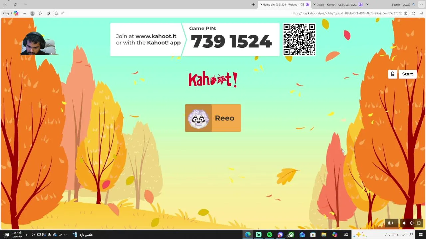Viewport: 426px width, 239px height.
Task: Open the green Streamlabs taskbar app
Action: [259, 235]
